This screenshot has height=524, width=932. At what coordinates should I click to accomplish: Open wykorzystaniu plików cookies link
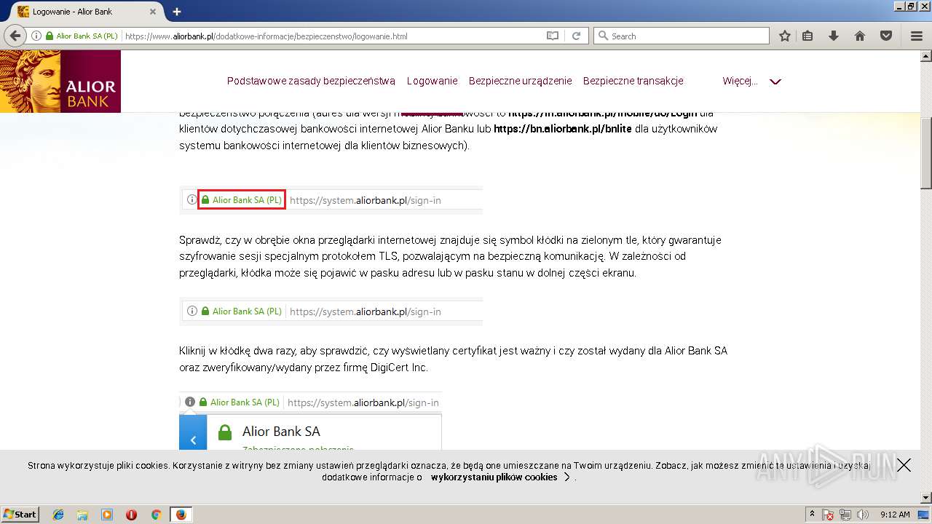point(494,477)
